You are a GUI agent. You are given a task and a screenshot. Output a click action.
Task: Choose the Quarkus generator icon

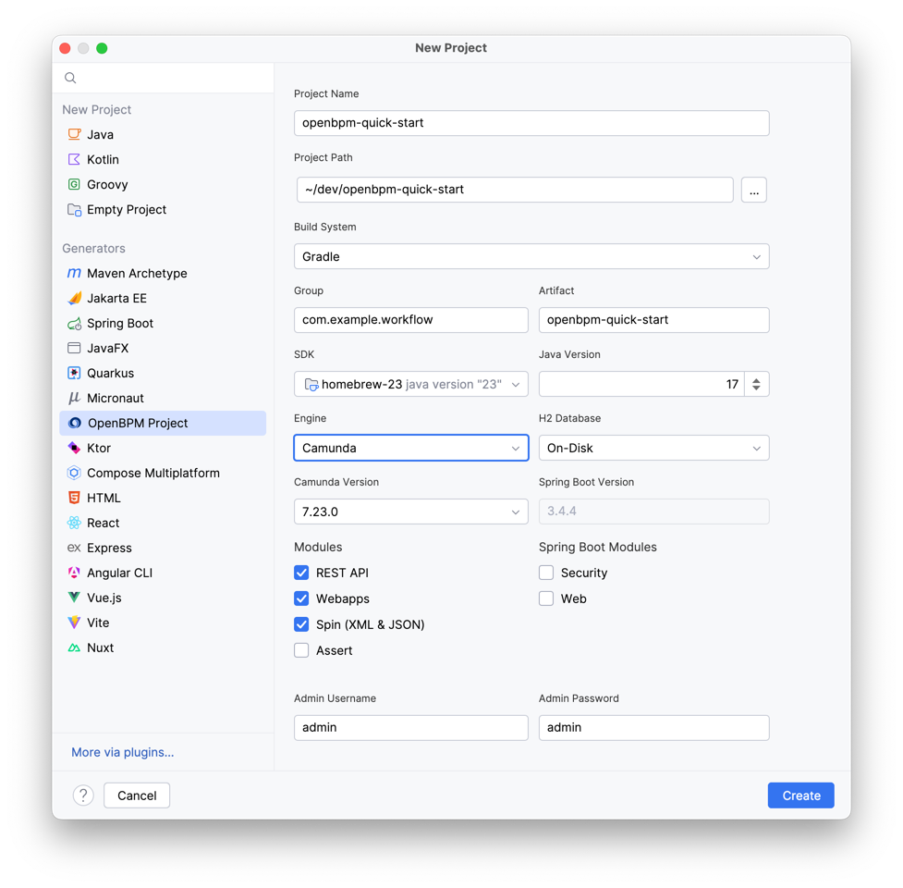click(x=74, y=373)
